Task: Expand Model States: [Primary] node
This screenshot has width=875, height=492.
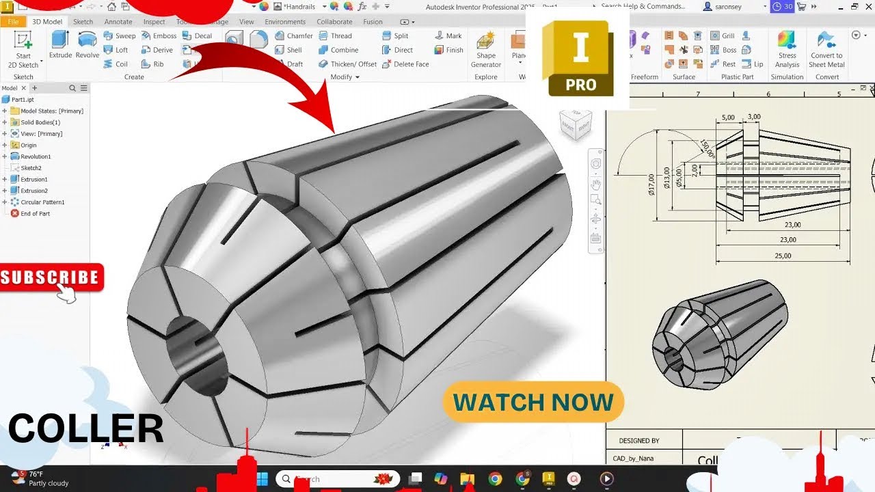Action: coord(5,111)
